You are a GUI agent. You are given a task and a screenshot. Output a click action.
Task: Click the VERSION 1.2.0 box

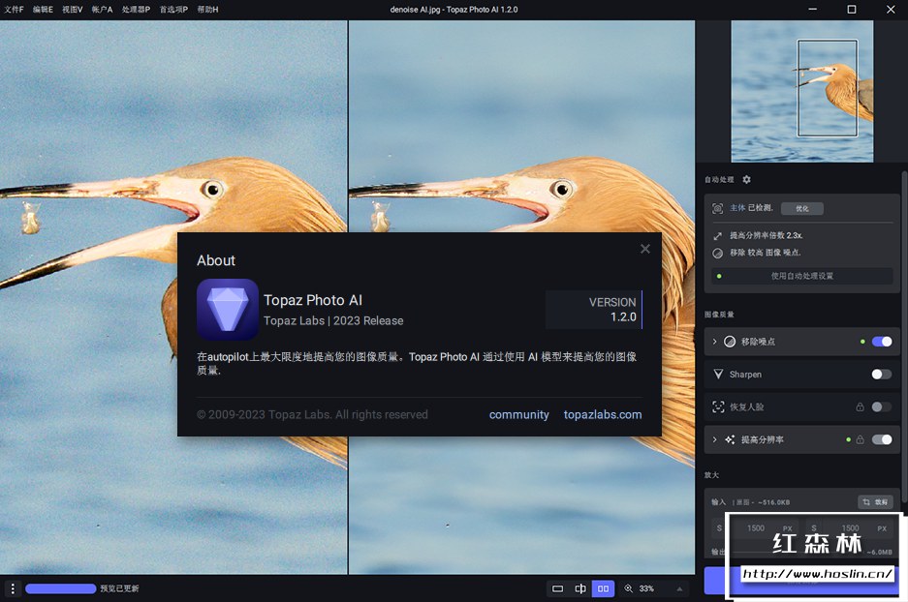click(594, 310)
